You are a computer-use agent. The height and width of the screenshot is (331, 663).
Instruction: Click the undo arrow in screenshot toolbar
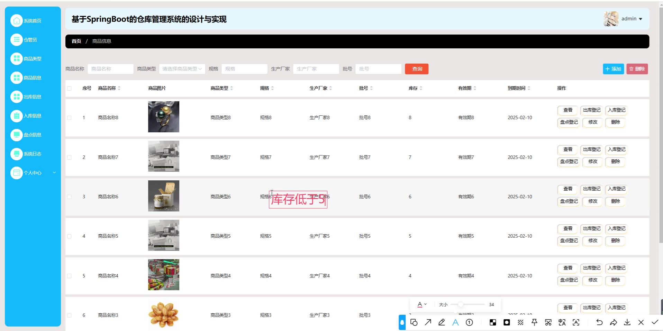pyautogui.click(x=599, y=322)
